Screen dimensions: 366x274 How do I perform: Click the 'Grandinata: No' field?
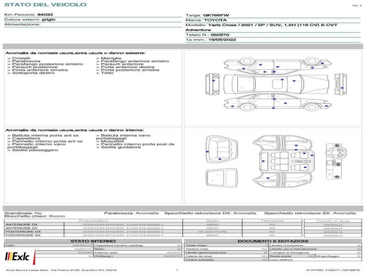click(x=23, y=213)
